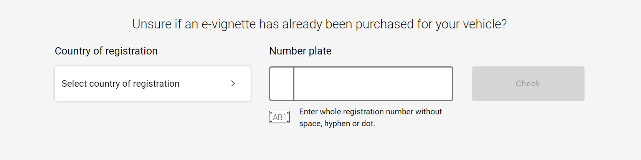
Task: Click the right chevron in country selector
Action: click(x=233, y=84)
